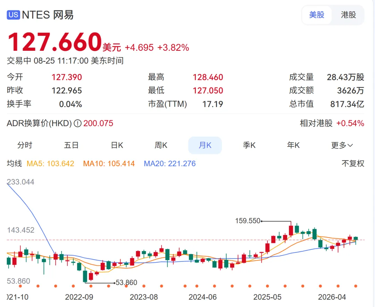Switch to the 港股 tab

tap(348, 15)
